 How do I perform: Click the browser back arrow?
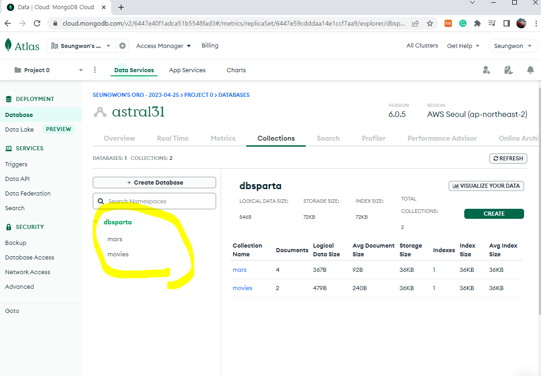click(x=8, y=23)
